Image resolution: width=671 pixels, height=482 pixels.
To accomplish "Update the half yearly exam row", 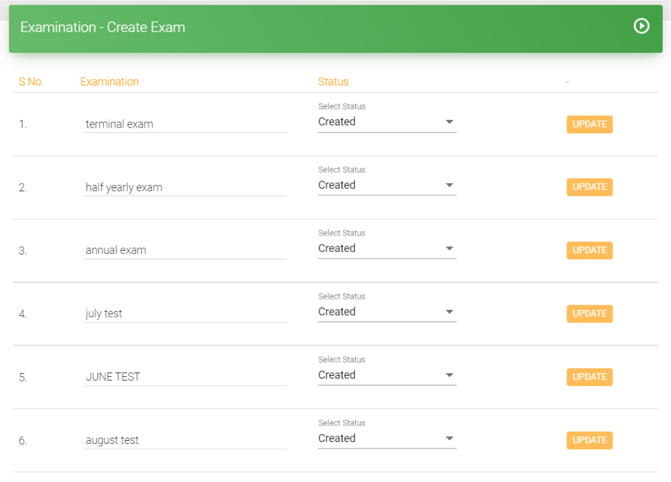I will 589,187.
